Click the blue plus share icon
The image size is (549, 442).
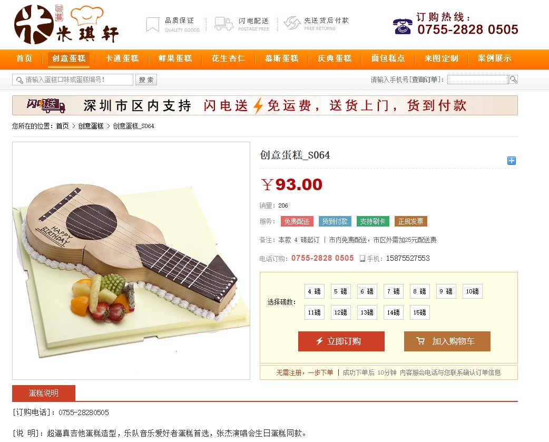point(511,161)
